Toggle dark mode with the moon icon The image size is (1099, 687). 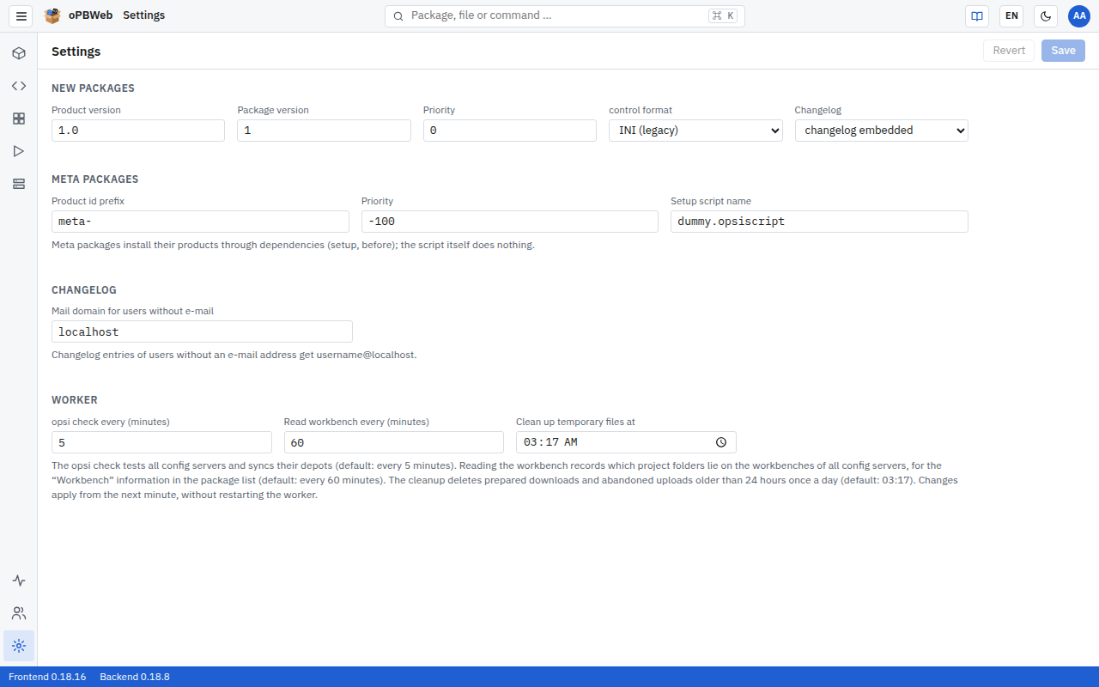coord(1046,16)
